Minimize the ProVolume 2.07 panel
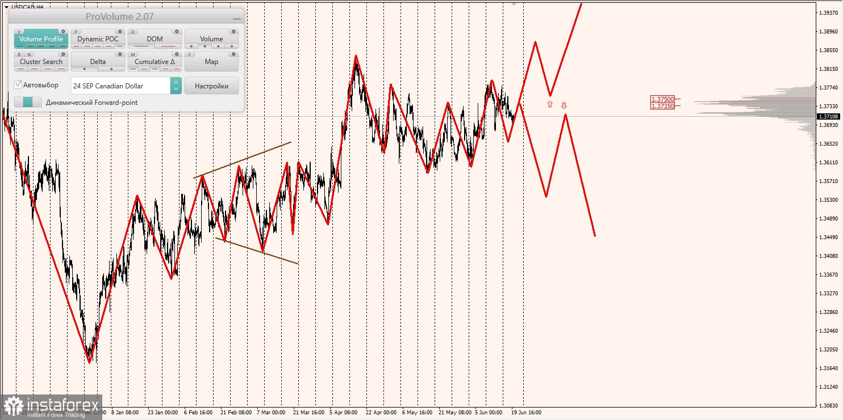 click(237, 19)
